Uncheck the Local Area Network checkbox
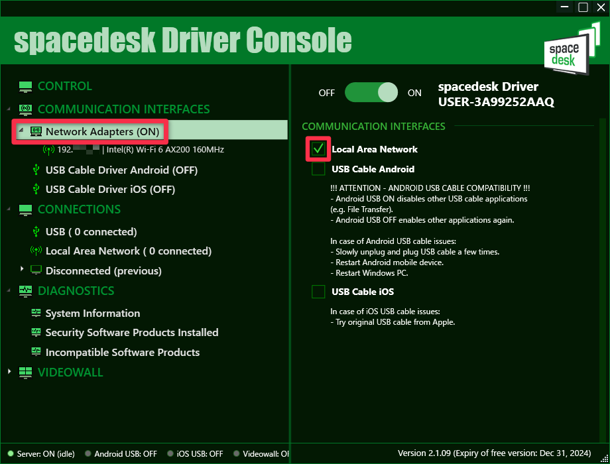Viewport: 610px width, 464px height. coord(318,148)
